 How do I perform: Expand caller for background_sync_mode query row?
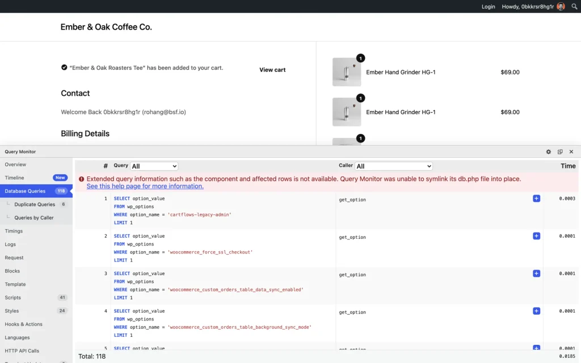point(536,311)
